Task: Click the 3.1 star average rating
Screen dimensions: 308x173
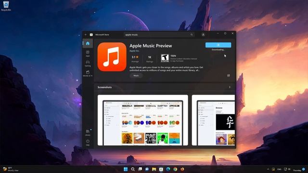Action: (135, 59)
